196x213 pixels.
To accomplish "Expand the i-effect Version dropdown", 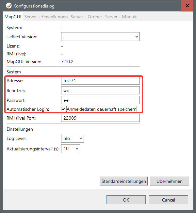I will [100, 37].
